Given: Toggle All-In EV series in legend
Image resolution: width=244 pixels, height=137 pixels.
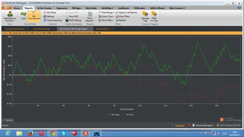Looking at the screenshot, I should click(x=128, y=115).
